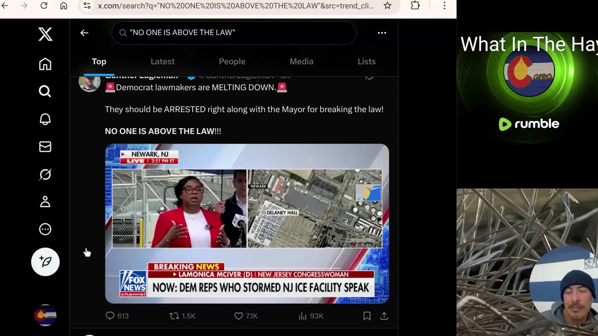
Task: Select the Top results tab
Action: click(99, 62)
